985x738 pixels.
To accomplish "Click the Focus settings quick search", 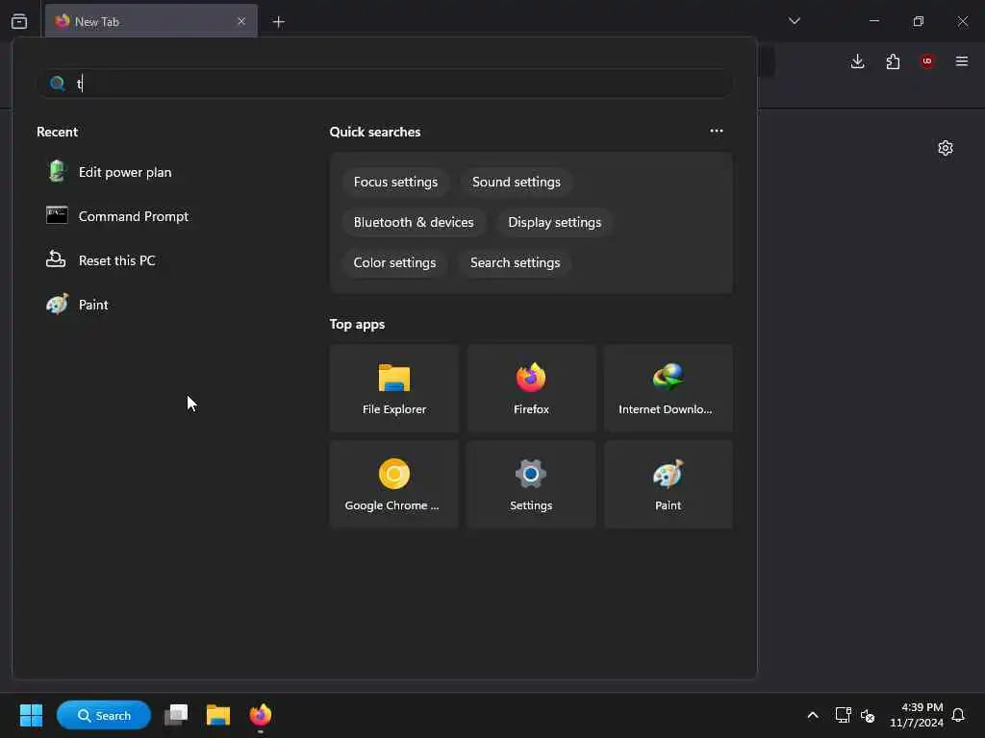I will (395, 182).
